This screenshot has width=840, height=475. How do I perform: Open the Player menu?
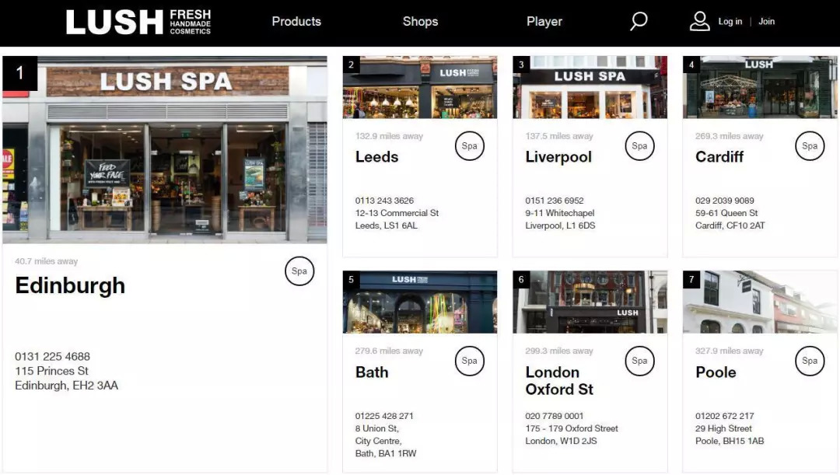click(x=544, y=22)
